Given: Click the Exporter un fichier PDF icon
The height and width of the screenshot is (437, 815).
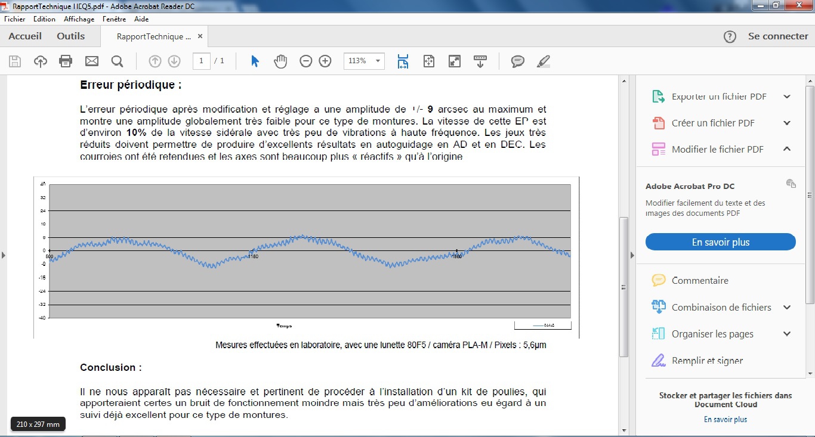Looking at the screenshot, I should [658, 97].
